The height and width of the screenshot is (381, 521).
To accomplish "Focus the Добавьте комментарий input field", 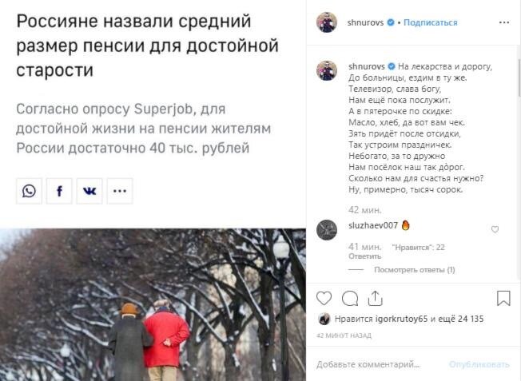I will pyautogui.click(x=379, y=364).
